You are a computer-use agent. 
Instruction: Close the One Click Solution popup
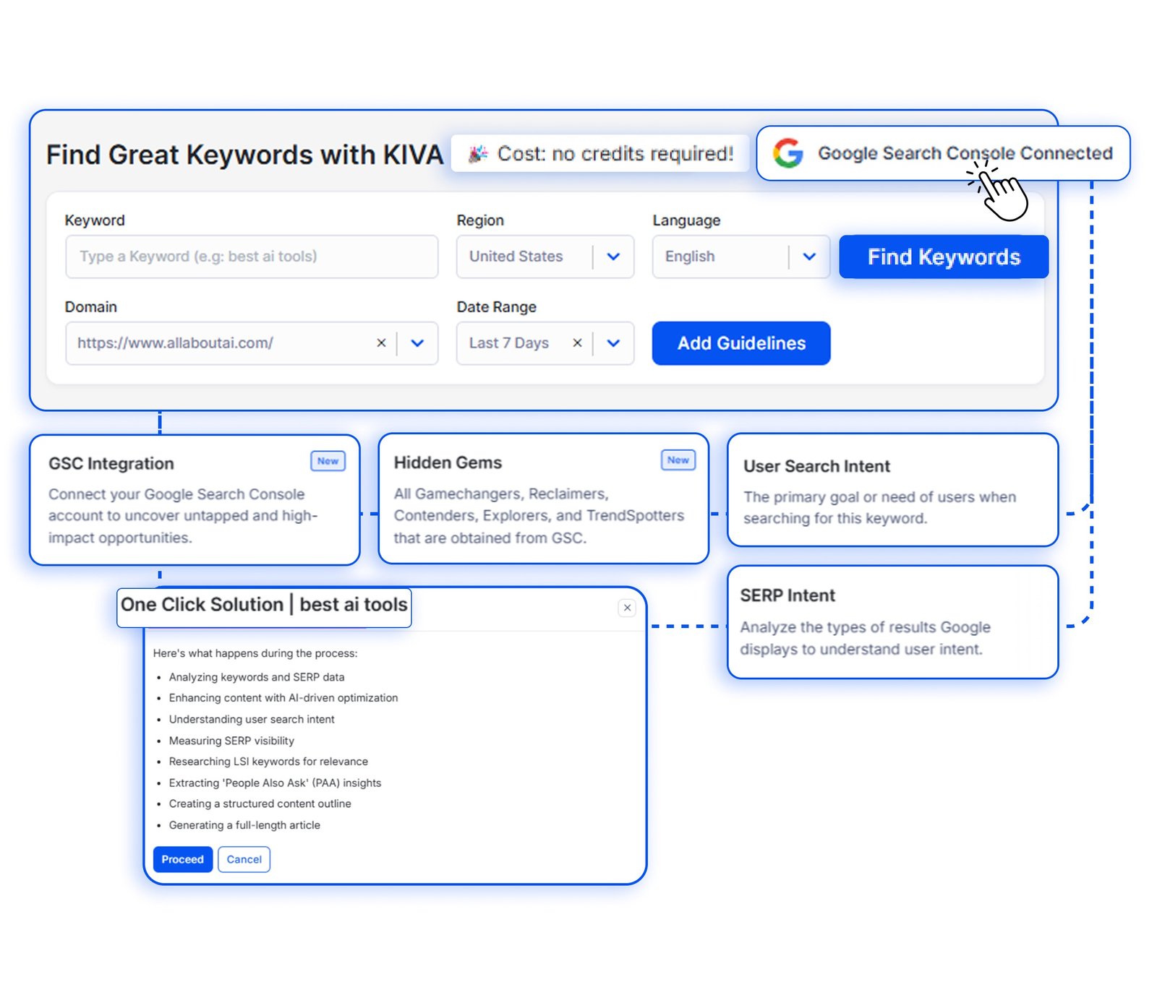[626, 608]
